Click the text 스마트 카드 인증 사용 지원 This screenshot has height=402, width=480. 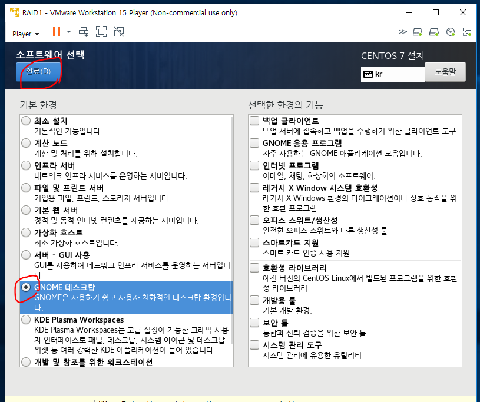point(306,253)
